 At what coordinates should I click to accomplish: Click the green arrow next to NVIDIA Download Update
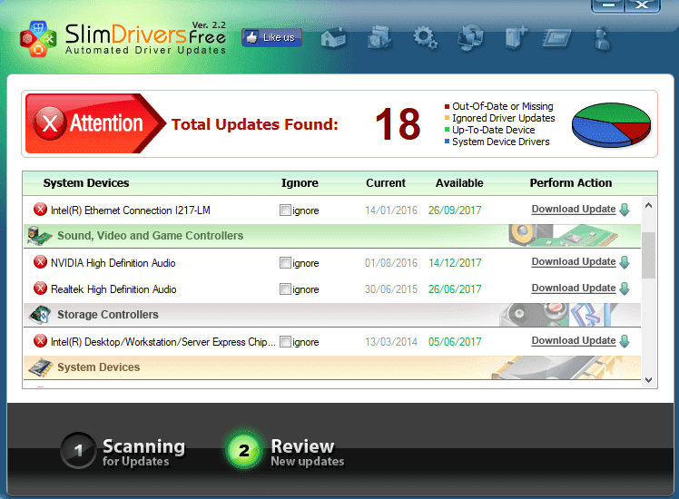click(x=625, y=262)
